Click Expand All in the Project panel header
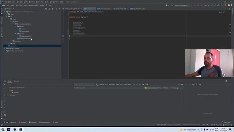The height and width of the screenshot is (132, 234). 49,9
